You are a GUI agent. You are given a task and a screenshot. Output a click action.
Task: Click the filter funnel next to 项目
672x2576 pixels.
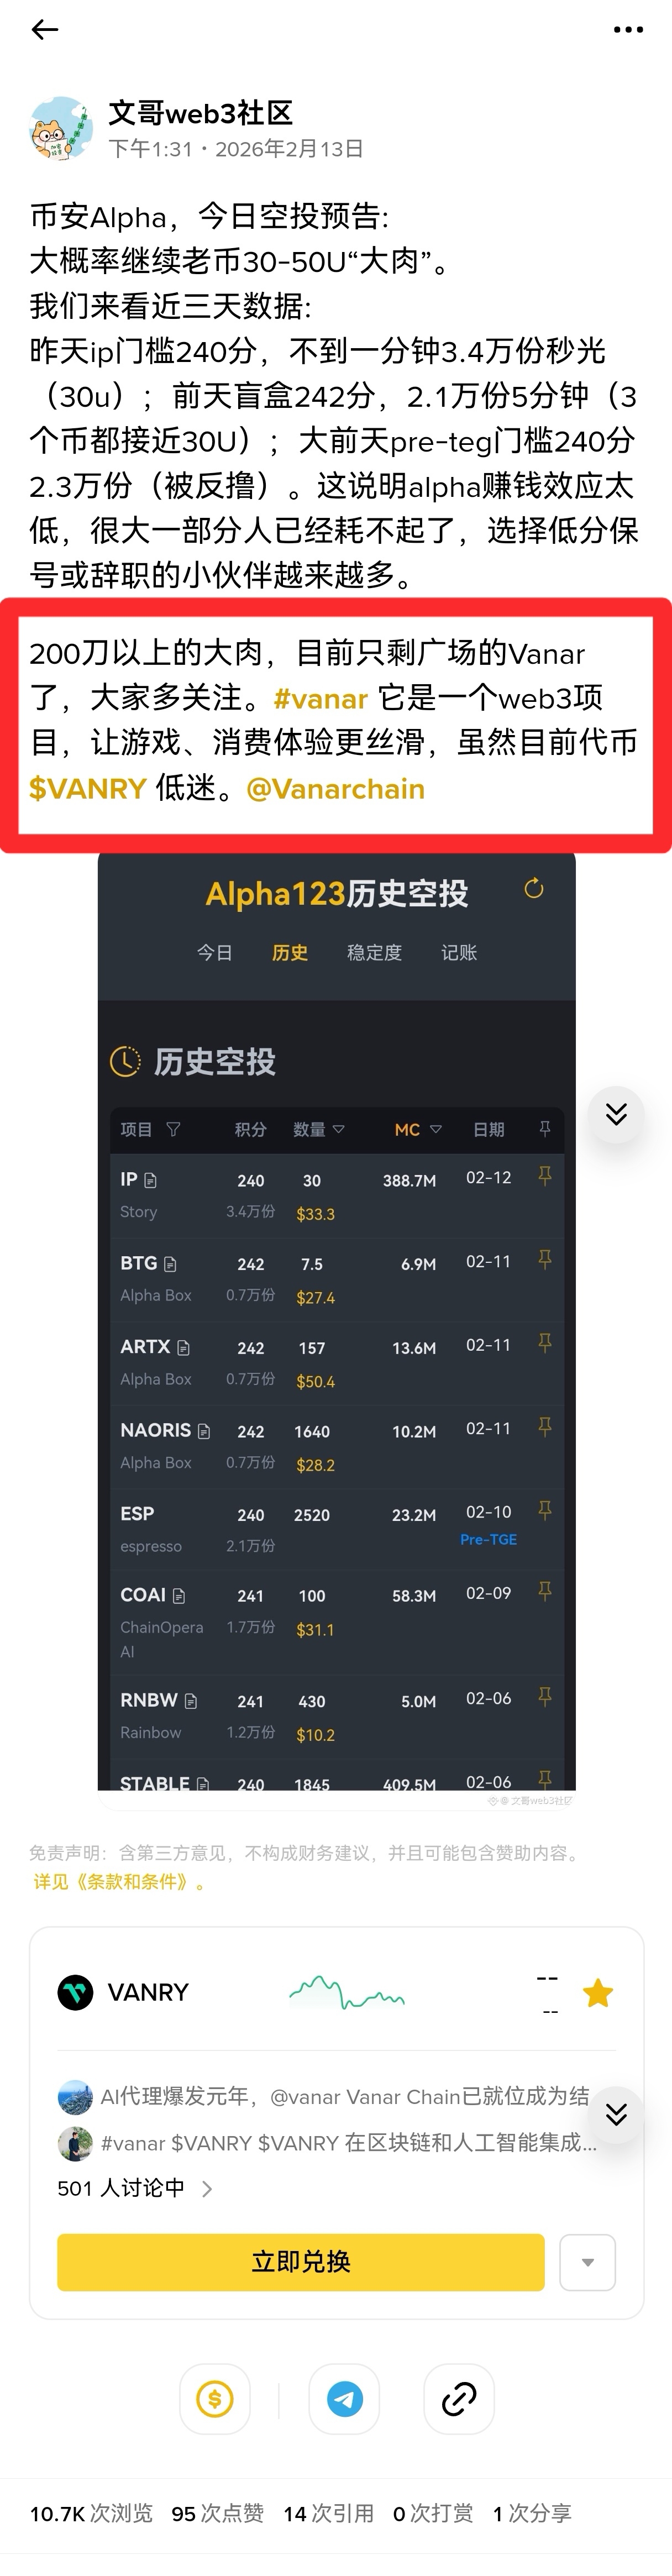(x=173, y=1129)
